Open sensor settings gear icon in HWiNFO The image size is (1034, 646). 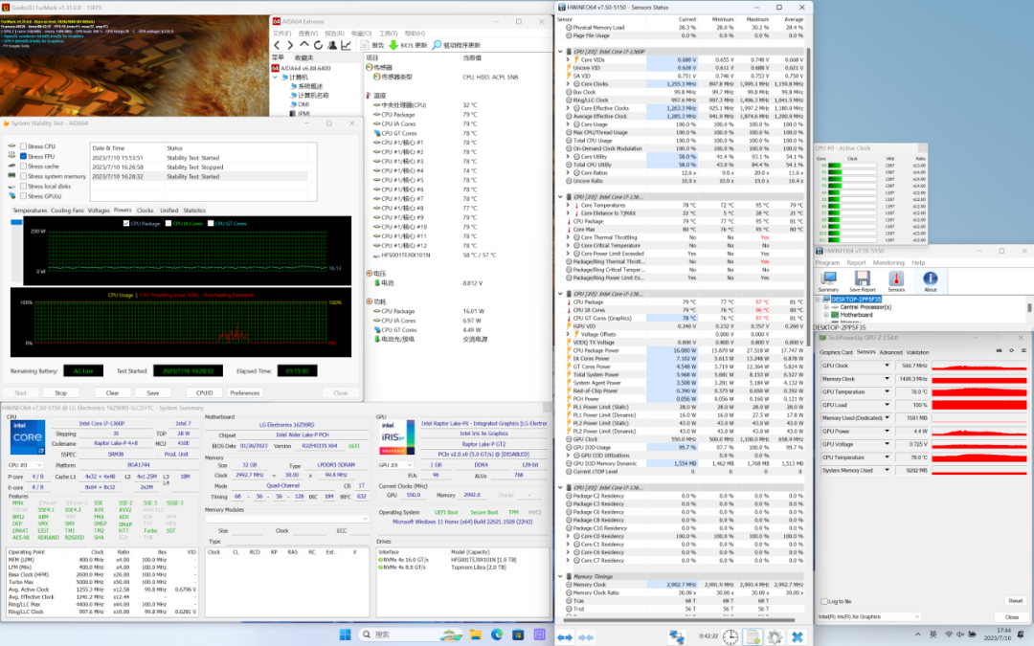click(x=775, y=636)
